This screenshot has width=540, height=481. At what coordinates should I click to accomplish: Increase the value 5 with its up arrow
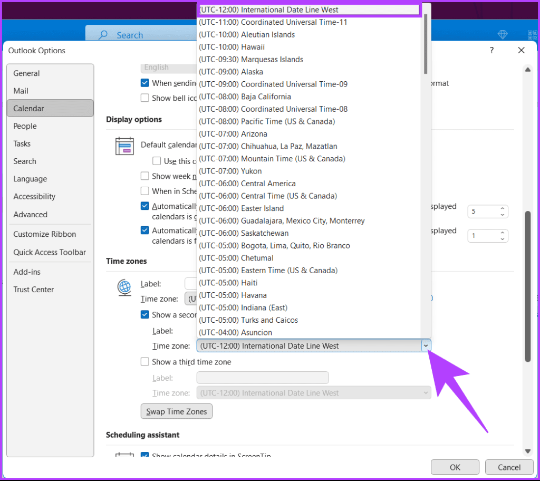[503, 208]
